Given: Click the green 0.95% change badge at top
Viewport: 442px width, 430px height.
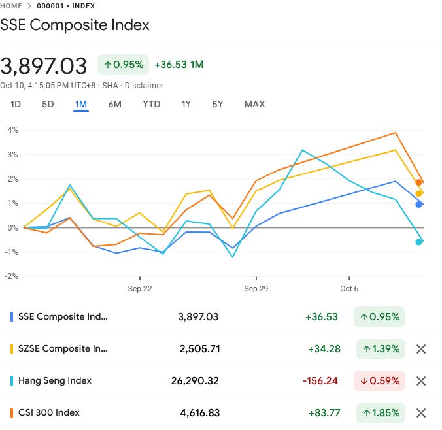Looking at the screenshot, I should (x=123, y=65).
